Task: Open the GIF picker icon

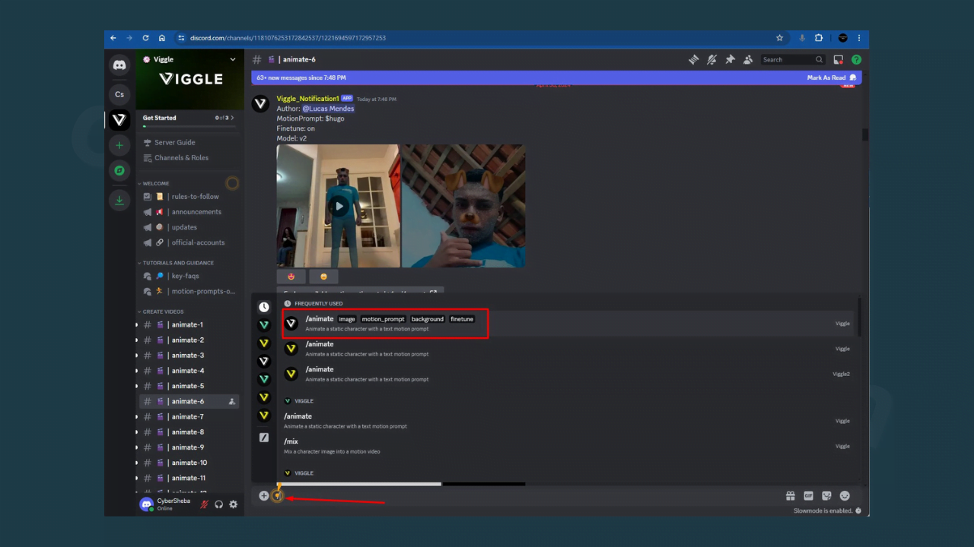Action: coord(809,495)
